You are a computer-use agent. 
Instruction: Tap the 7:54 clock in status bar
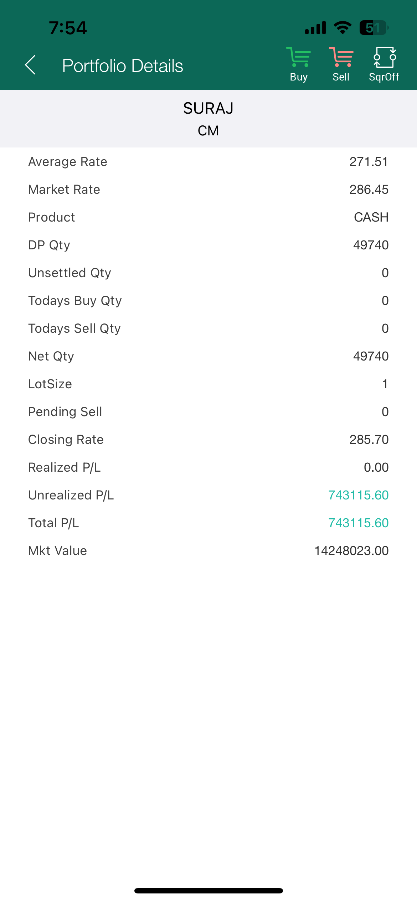click(68, 28)
